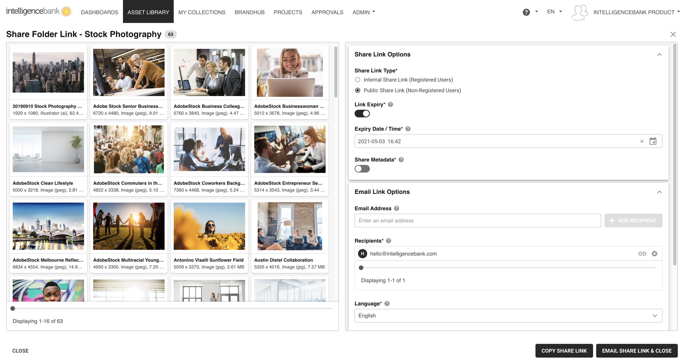Click the Enter an email address field

point(478,221)
